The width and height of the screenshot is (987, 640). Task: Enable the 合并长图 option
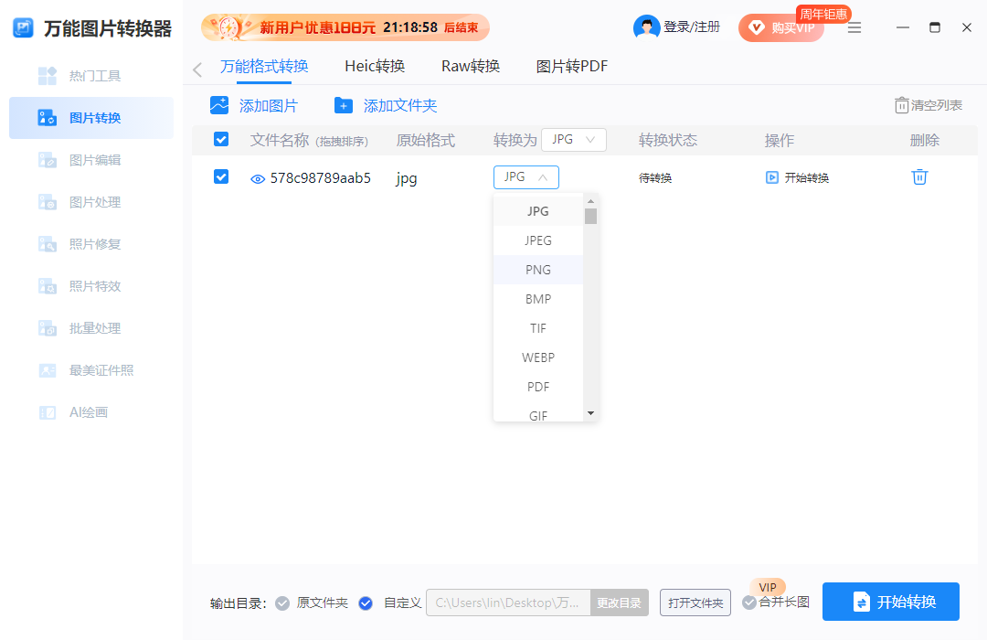(749, 603)
